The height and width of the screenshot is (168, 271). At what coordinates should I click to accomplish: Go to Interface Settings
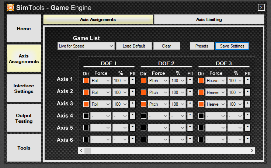point(24,88)
